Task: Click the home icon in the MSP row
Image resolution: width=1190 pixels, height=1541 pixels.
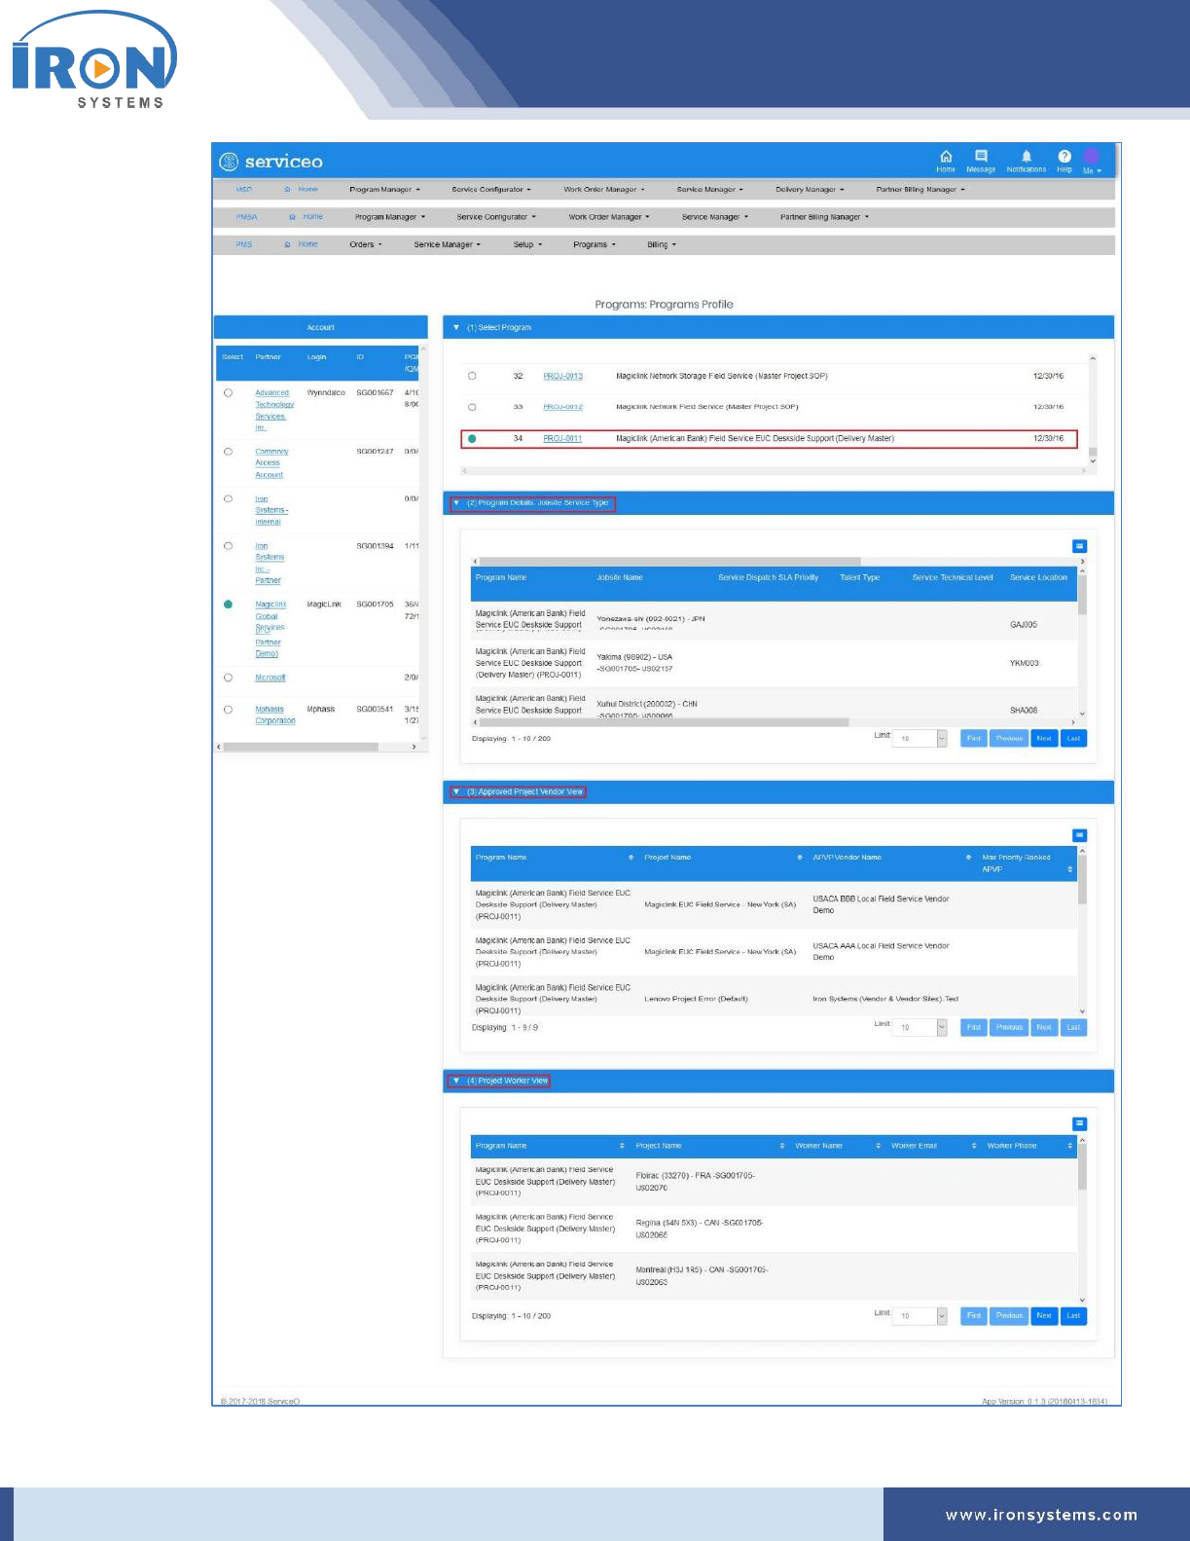Action: (x=287, y=190)
